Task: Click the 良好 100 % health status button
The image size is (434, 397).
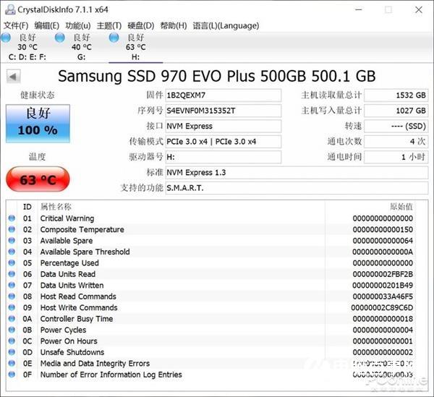Action: (38, 124)
